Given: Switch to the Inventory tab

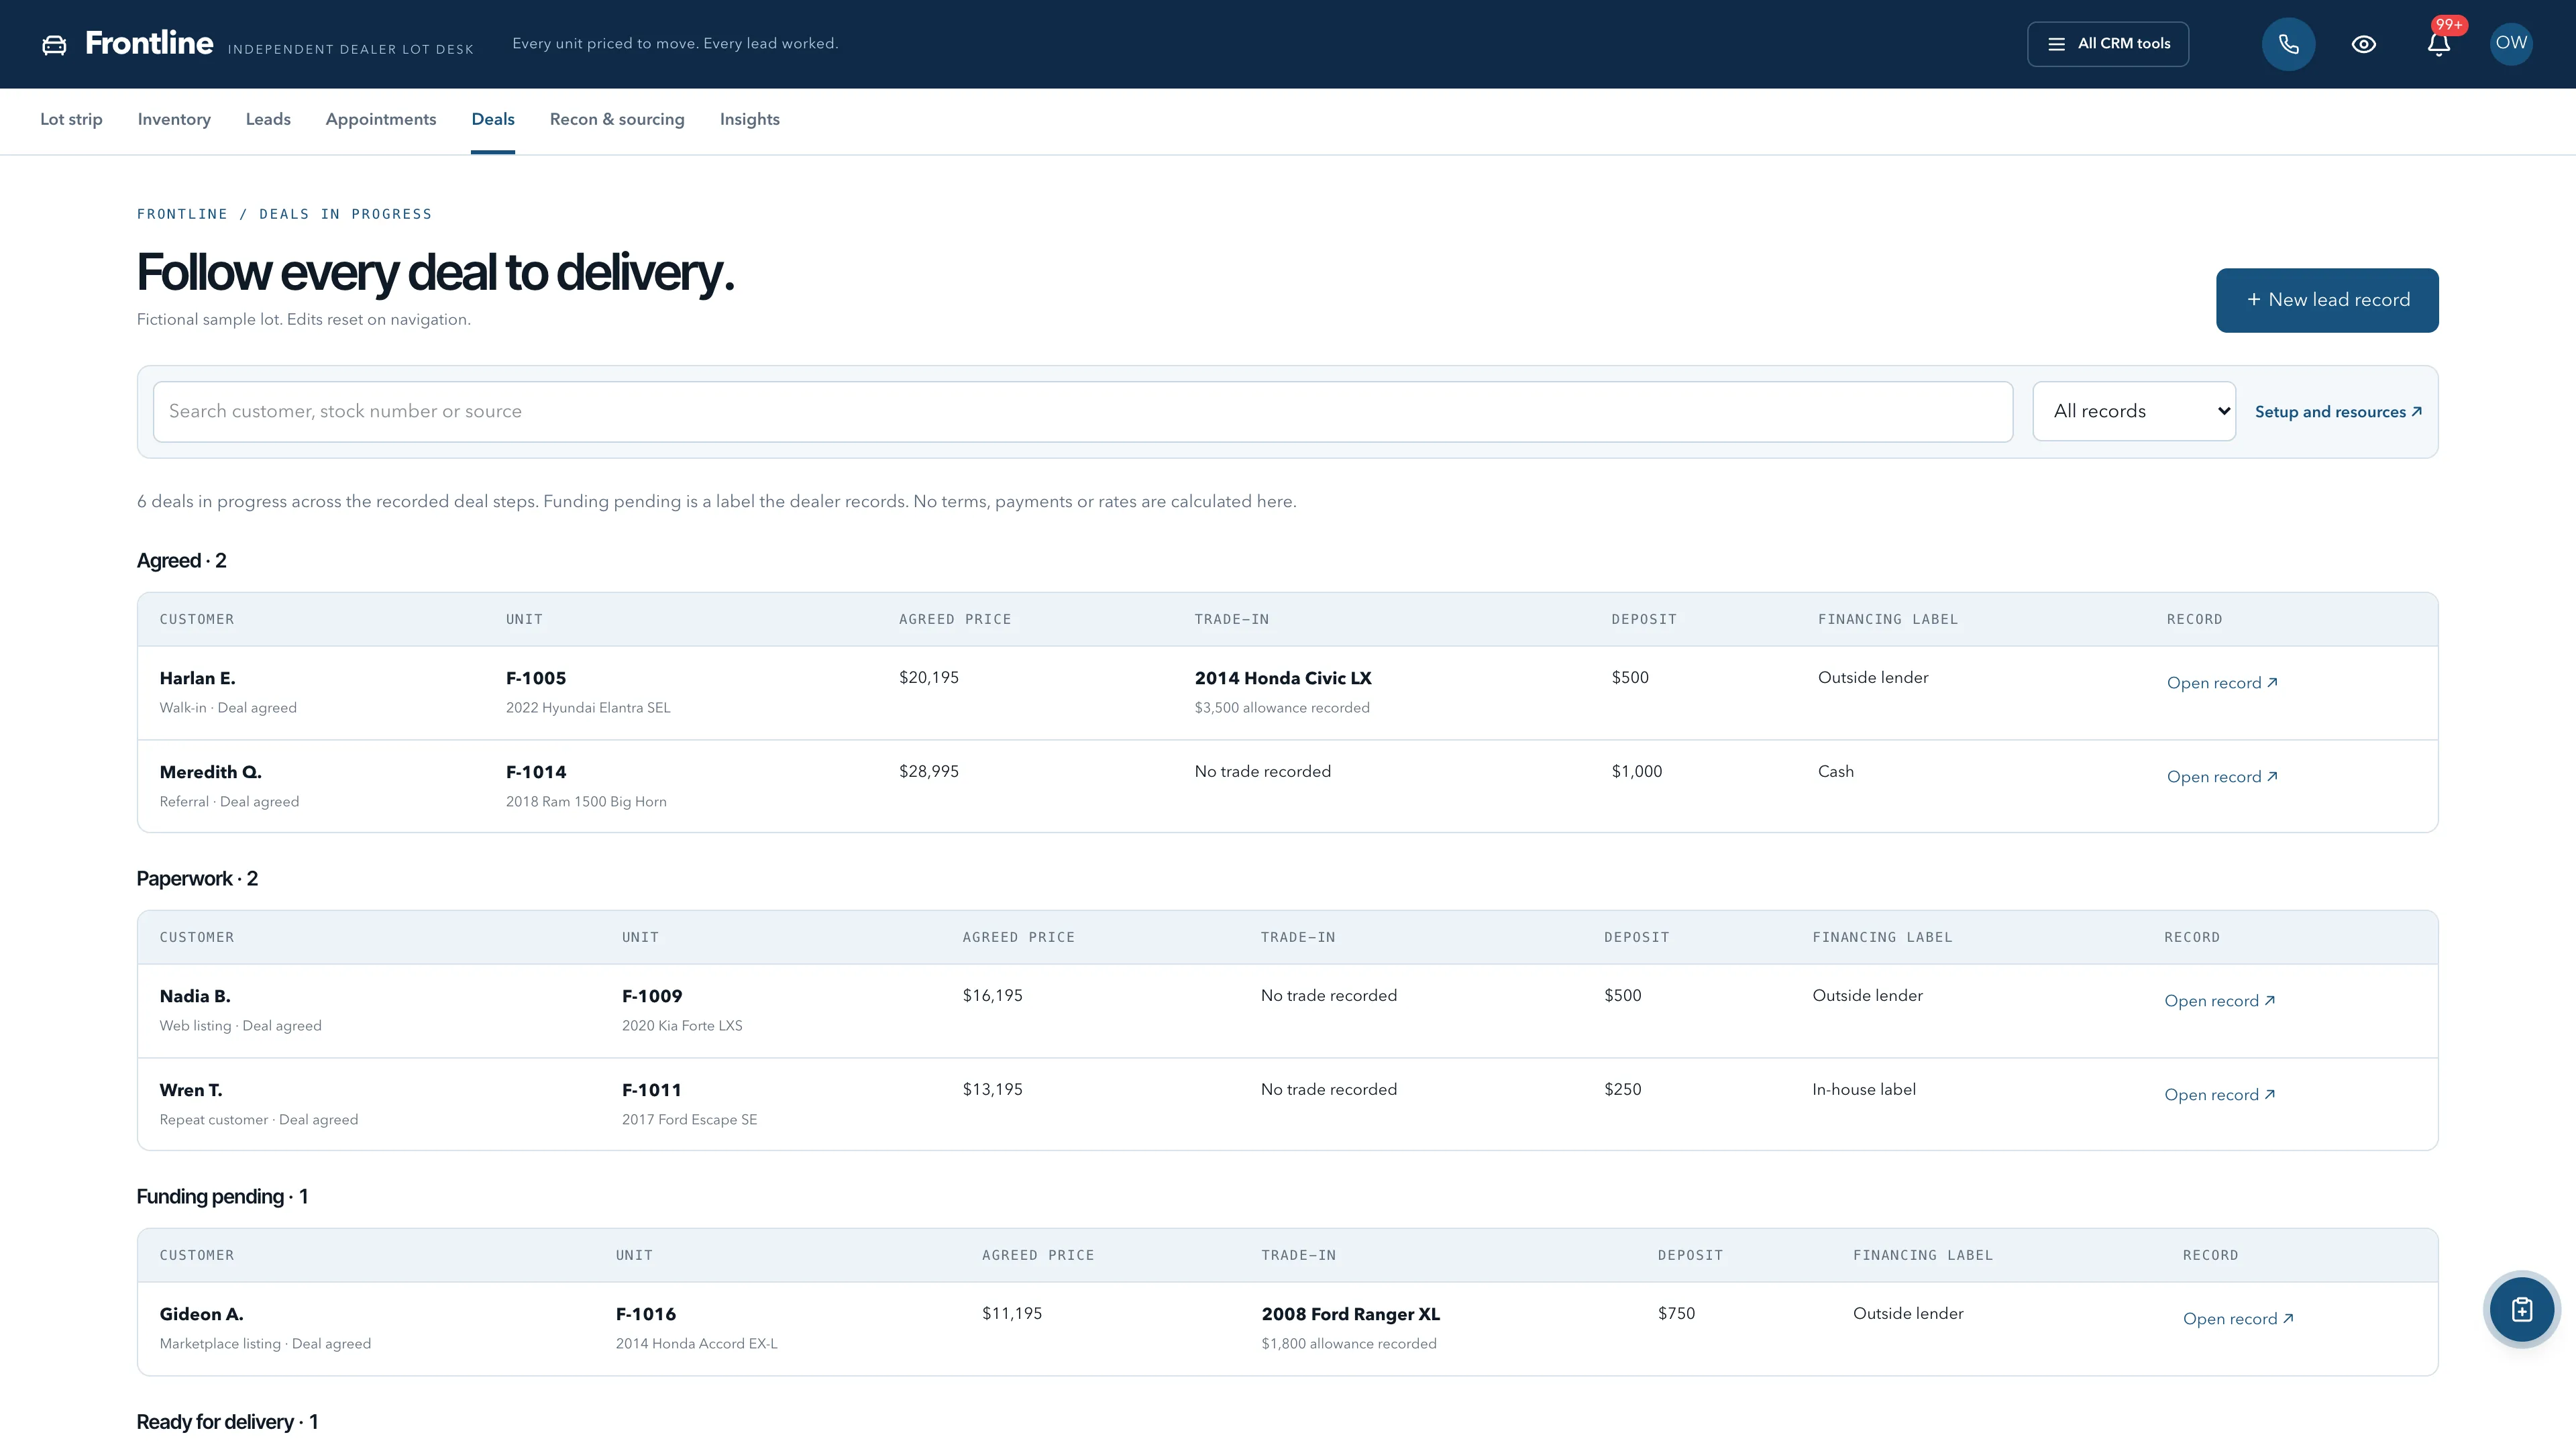Looking at the screenshot, I should [174, 119].
